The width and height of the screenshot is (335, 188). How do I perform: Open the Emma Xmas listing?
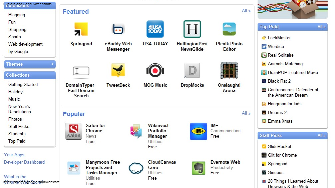pyautogui.click(x=280, y=121)
